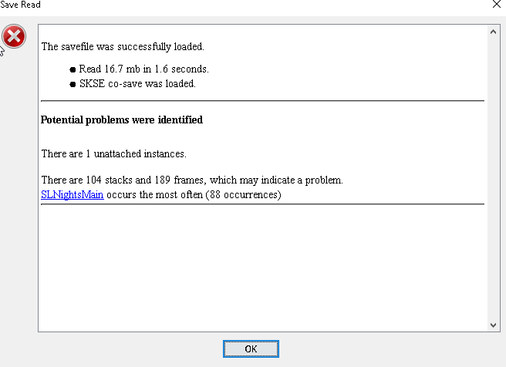Select the 'Read 16.7 mb in 1.6 seconds' line

(x=144, y=69)
